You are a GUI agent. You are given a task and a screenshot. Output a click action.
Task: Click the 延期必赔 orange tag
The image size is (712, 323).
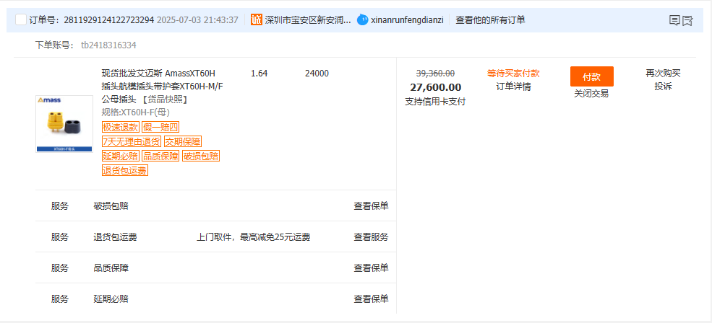point(120,156)
